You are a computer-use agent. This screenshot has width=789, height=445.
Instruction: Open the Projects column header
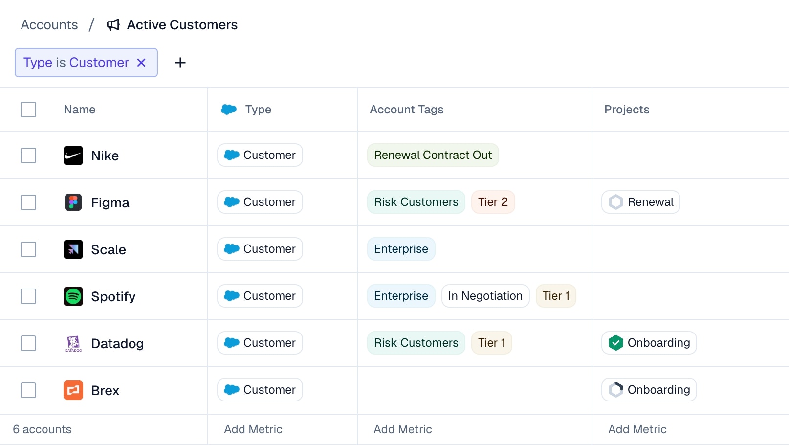point(626,110)
